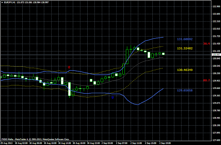Click the 129.075 price scale label
Viewport: 221px width, 145px height.
(x=216, y=103)
